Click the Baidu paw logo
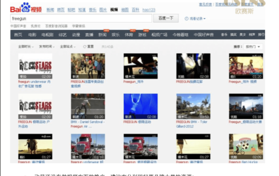This screenshot has width=279, height=176. (x=26, y=8)
